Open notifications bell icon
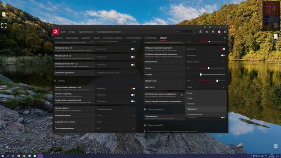 pyautogui.click(x=213, y=32)
